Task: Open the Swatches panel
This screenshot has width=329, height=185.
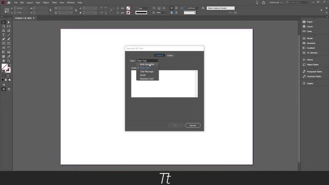Action: point(309,43)
